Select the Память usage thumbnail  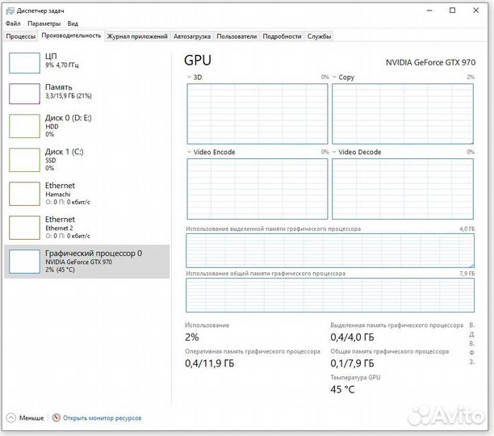[24, 93]
